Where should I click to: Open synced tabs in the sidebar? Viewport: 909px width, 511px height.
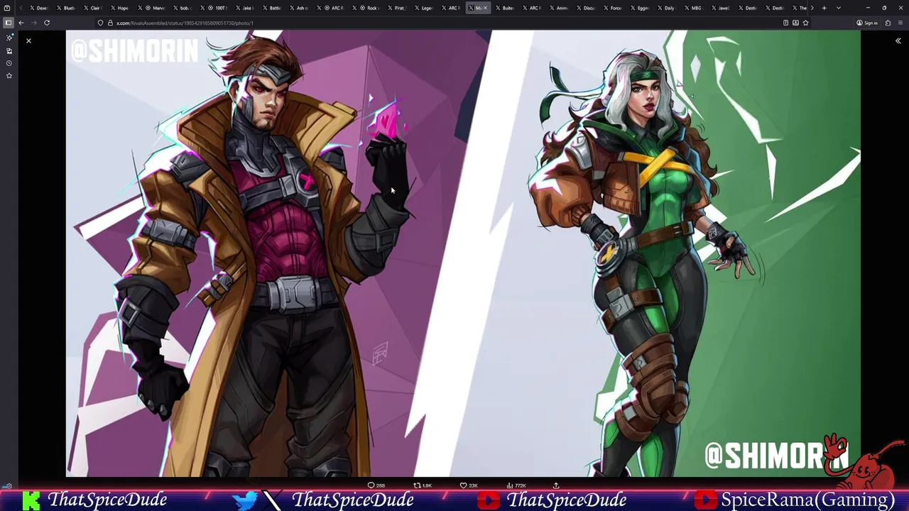[9, 51]
